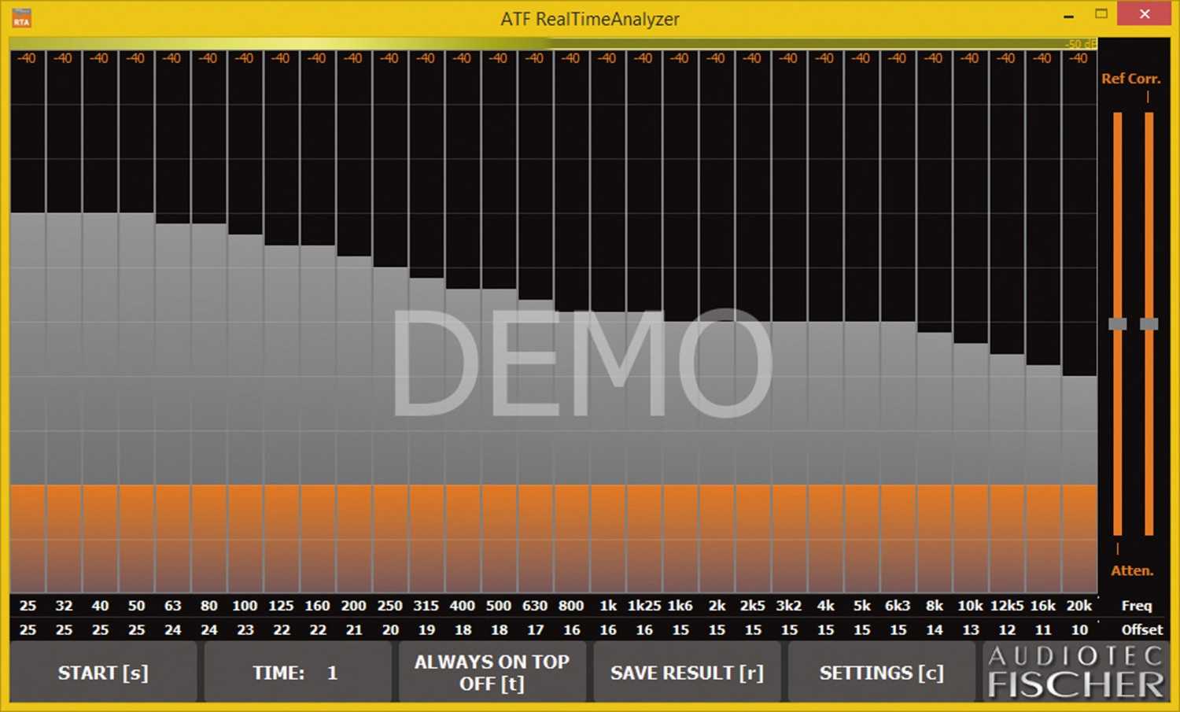Viewport: 1180px width, 712px height.
Task: Click offset value 21 under 200
Action: [x=354, y=629]
